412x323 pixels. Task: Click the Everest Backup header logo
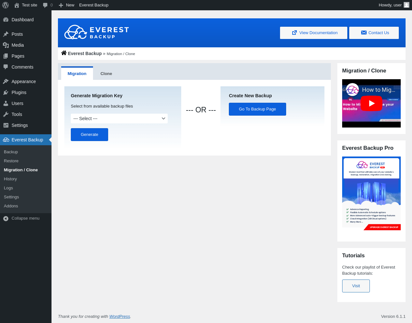click(97, 32)
